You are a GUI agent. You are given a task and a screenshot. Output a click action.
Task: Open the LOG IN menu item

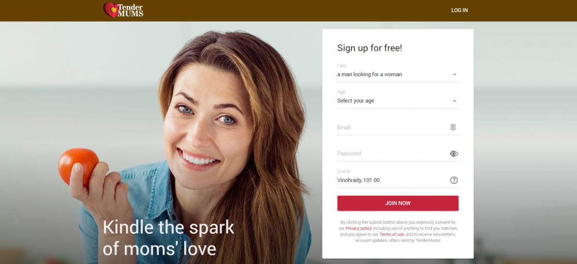tap(459, 11)
